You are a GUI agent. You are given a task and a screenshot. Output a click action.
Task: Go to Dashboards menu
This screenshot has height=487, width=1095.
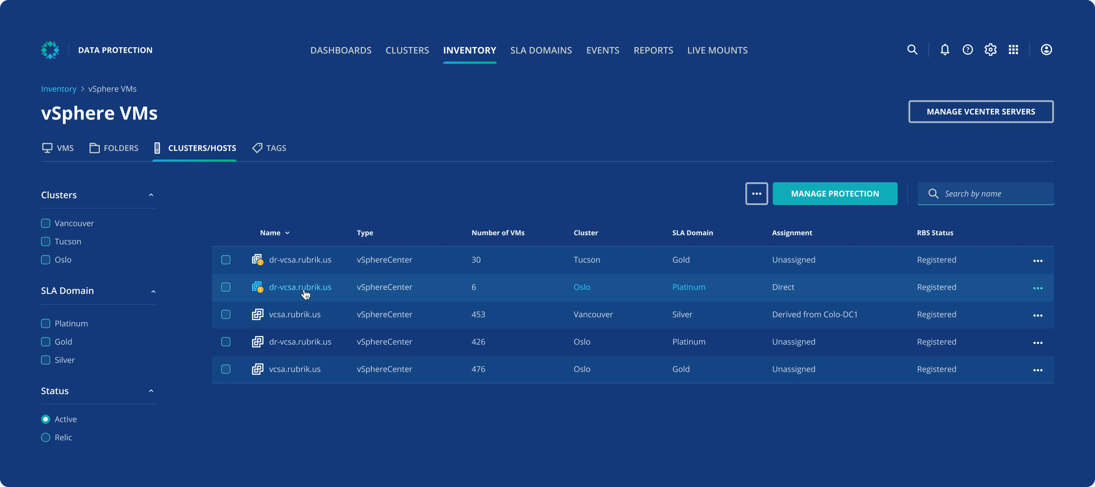point(341,50)
